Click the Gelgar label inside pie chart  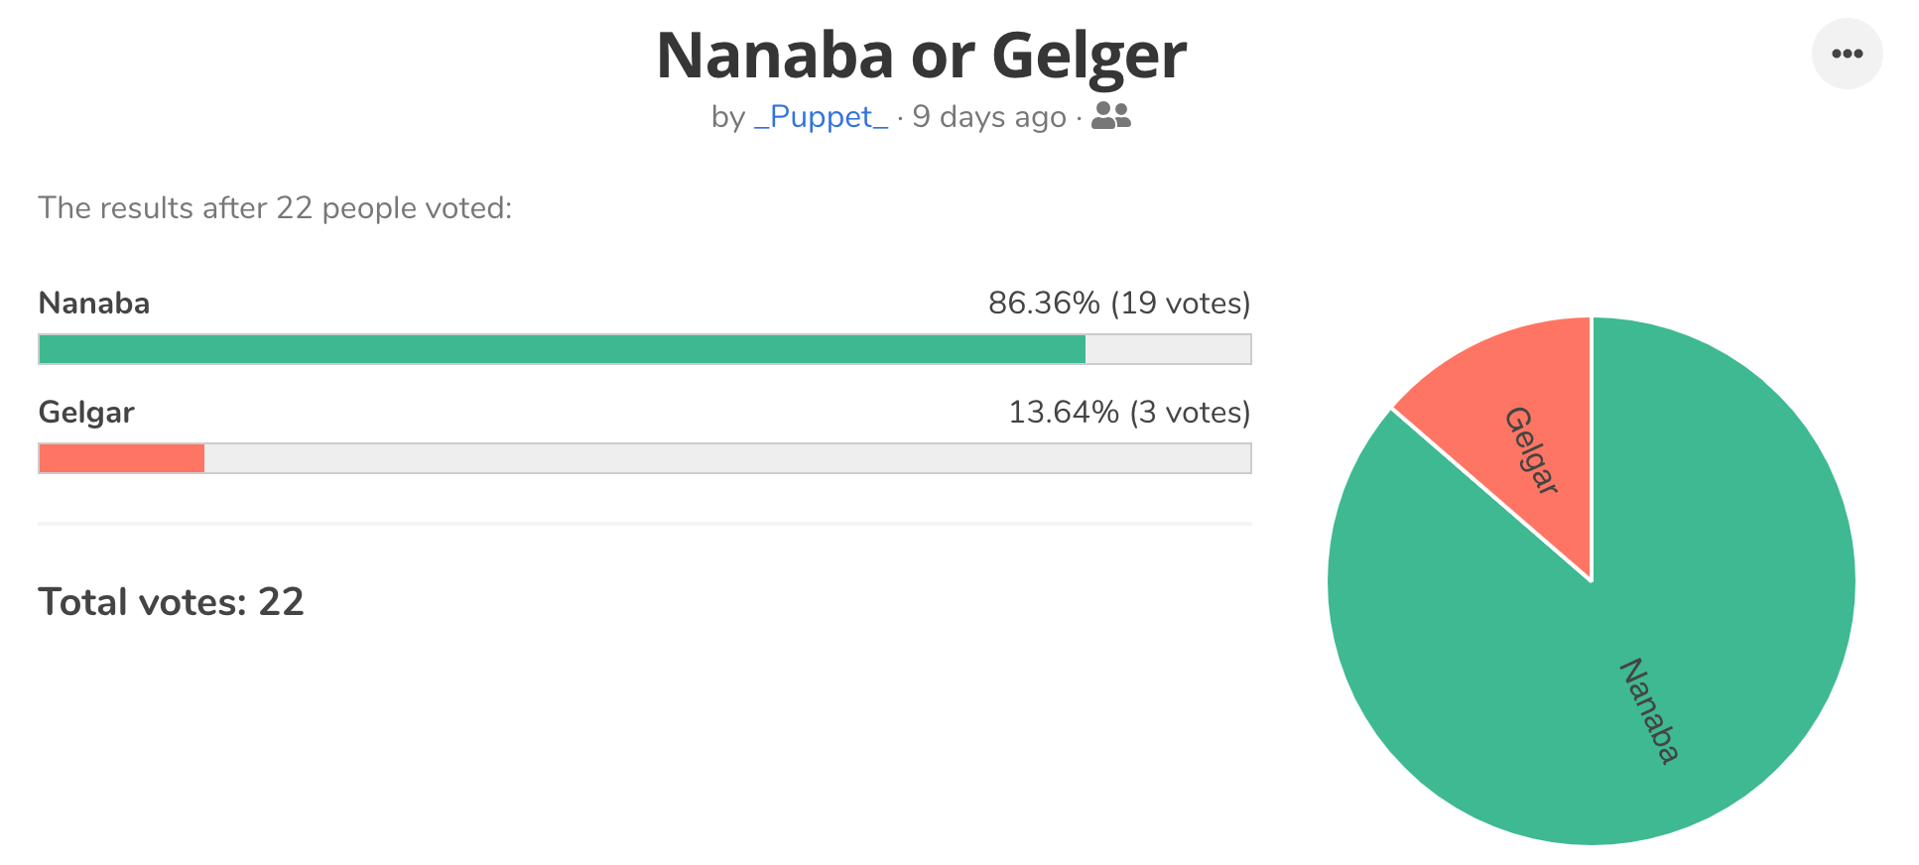1532,449
